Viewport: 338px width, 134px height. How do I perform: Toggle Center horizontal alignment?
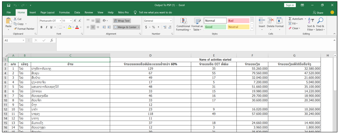point(93,27)
